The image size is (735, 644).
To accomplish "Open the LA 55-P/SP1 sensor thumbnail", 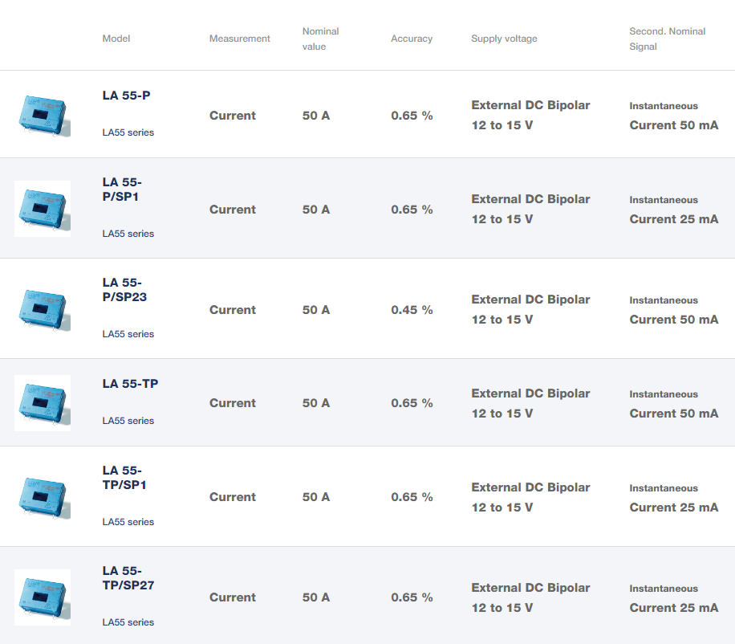I will pos(43,209).
